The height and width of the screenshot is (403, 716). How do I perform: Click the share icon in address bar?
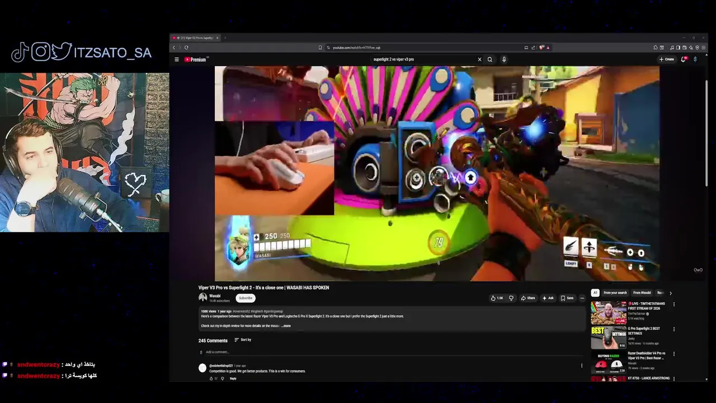tap(534, 48)
